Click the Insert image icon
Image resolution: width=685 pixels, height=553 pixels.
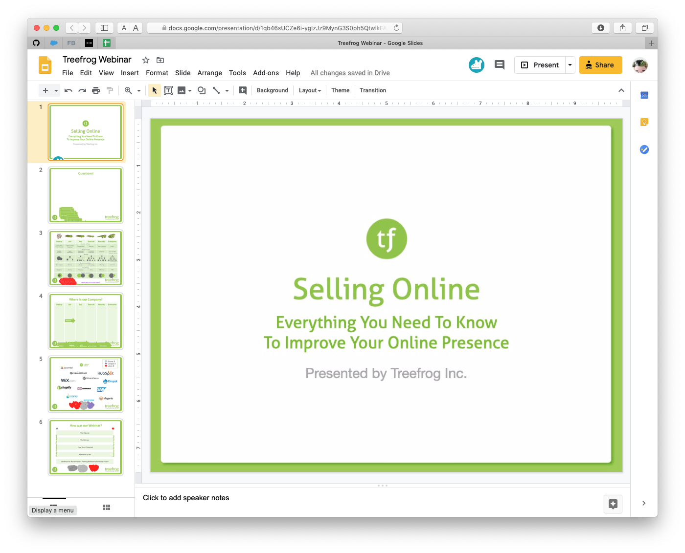click(182, 90)
